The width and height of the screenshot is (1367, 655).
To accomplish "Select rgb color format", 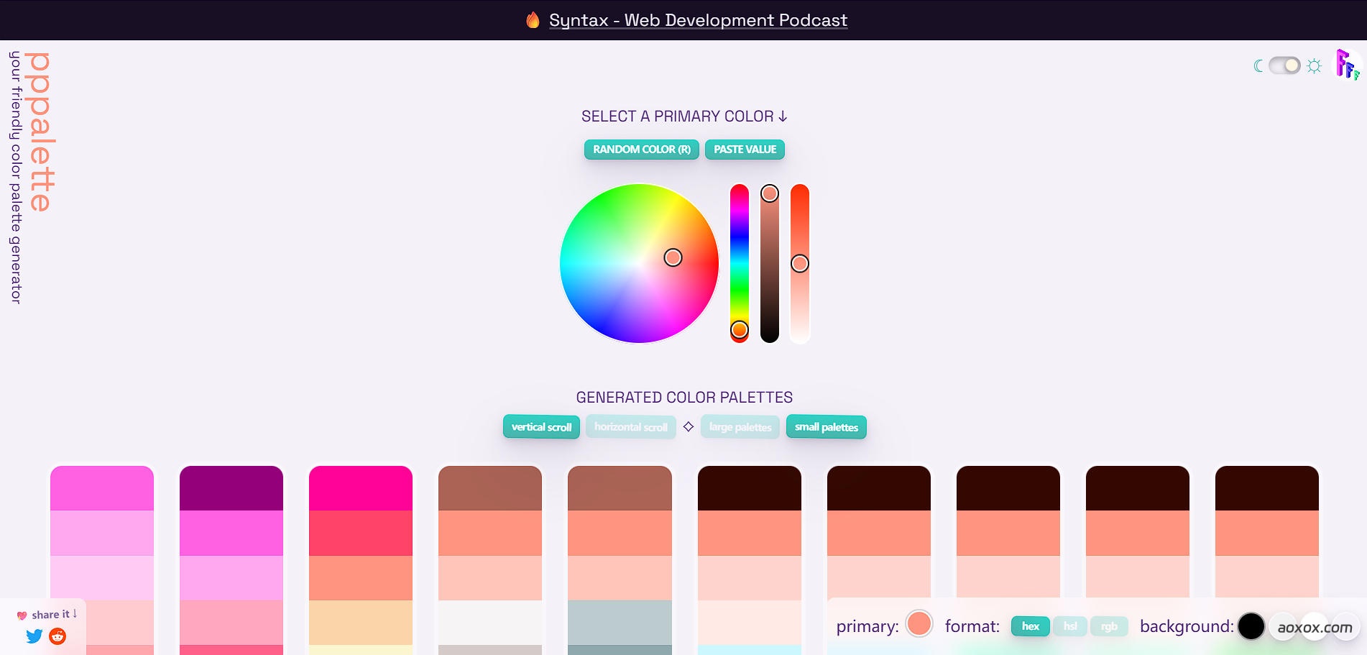I will pos(1109,626).
